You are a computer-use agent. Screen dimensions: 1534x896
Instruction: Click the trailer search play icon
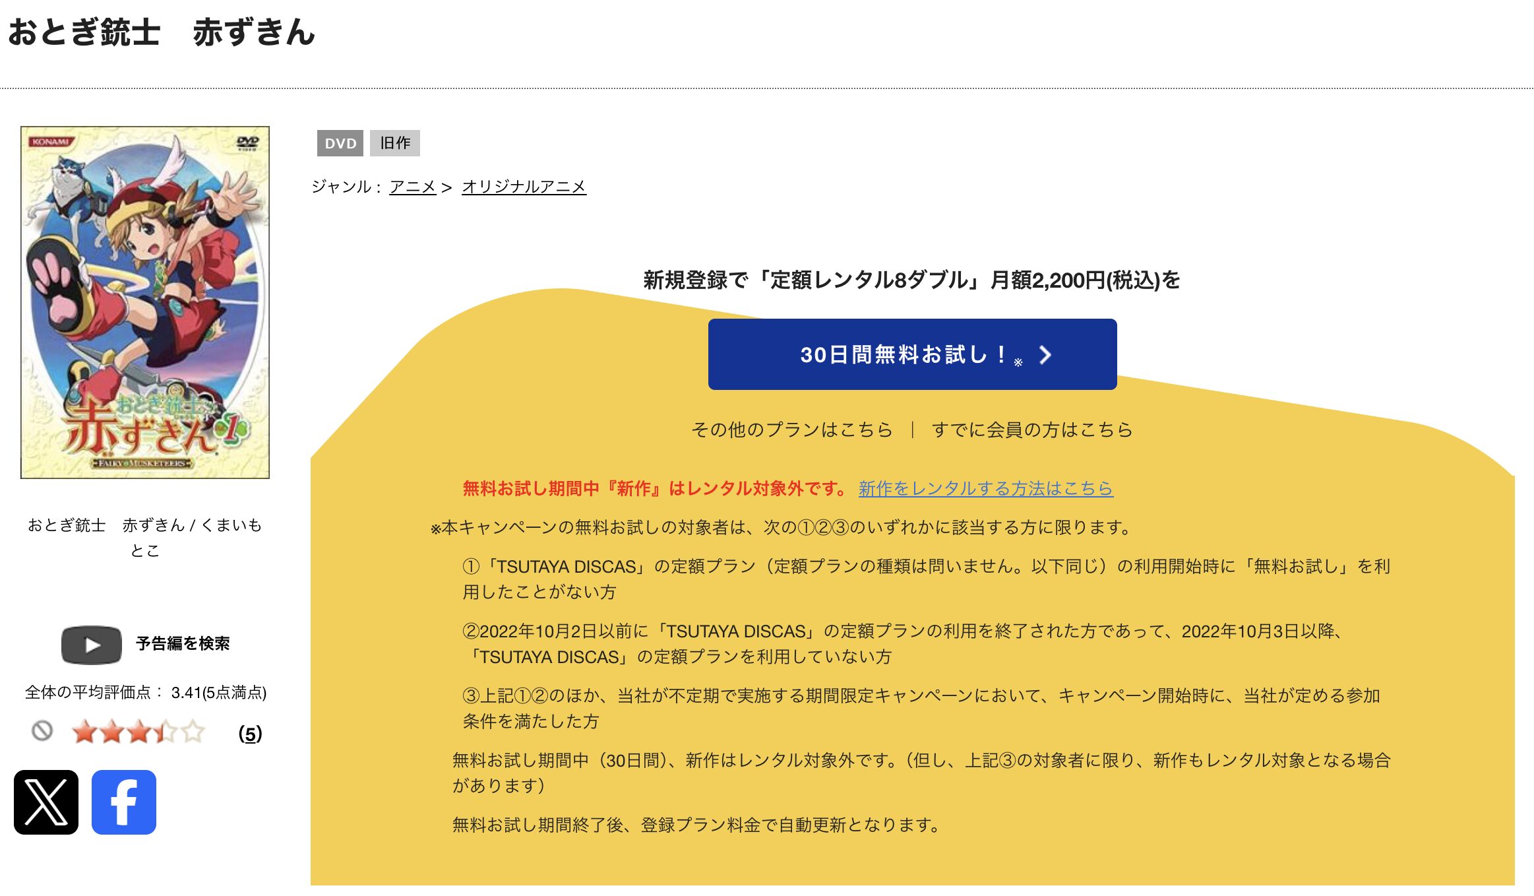click(92, 645)
